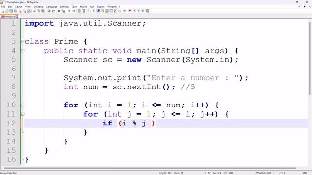Click Folder as Workspace toolbar icon
The image size is (312, 175).
(120, 11)
